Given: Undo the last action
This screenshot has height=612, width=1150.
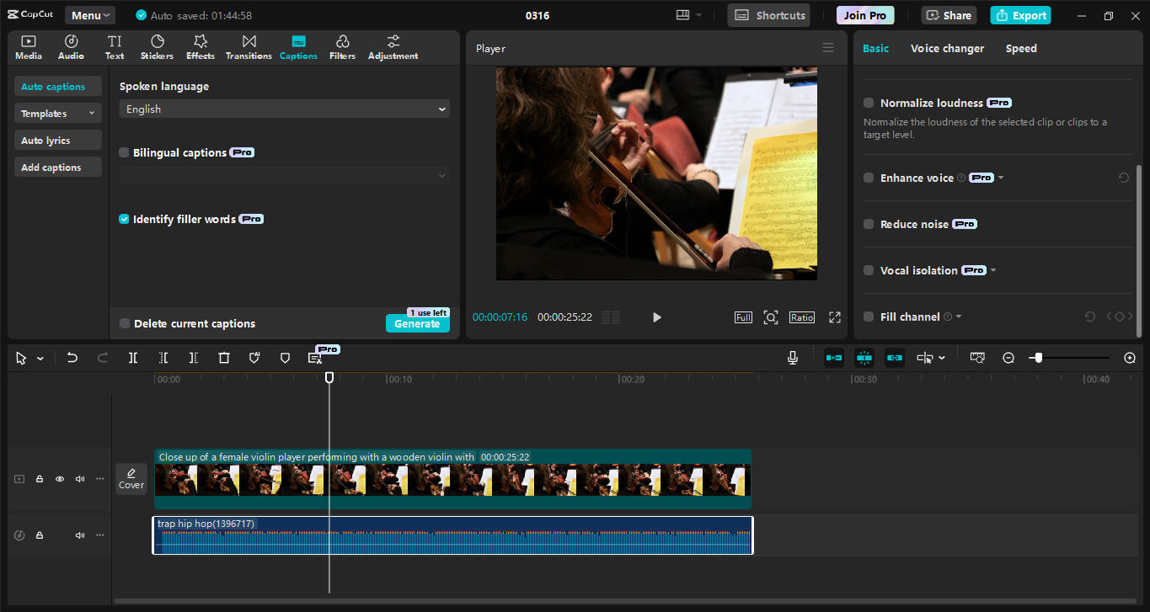Looking at the screenshot, I should pyautogui.click(x=72, y=357).
